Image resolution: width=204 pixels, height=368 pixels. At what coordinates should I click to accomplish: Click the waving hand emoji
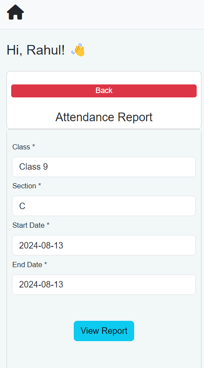pos(78,50)
